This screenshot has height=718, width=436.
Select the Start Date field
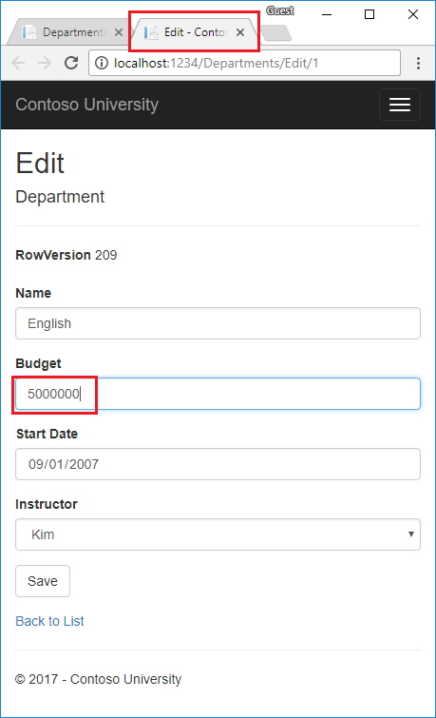(218, 464)
